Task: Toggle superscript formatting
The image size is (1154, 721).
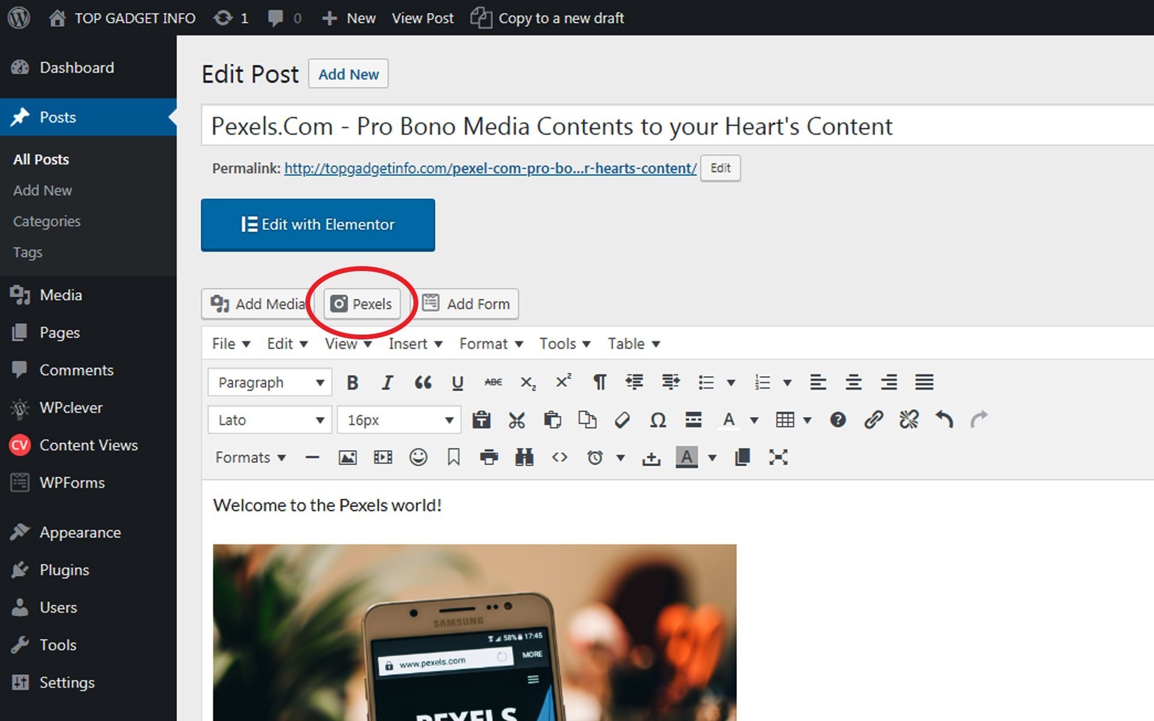Action: [x=564, y=382]
